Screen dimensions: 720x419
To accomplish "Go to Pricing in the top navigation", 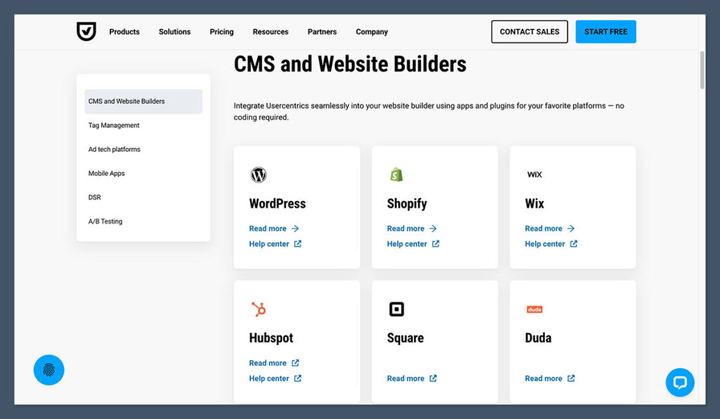I will pos(221,32).
